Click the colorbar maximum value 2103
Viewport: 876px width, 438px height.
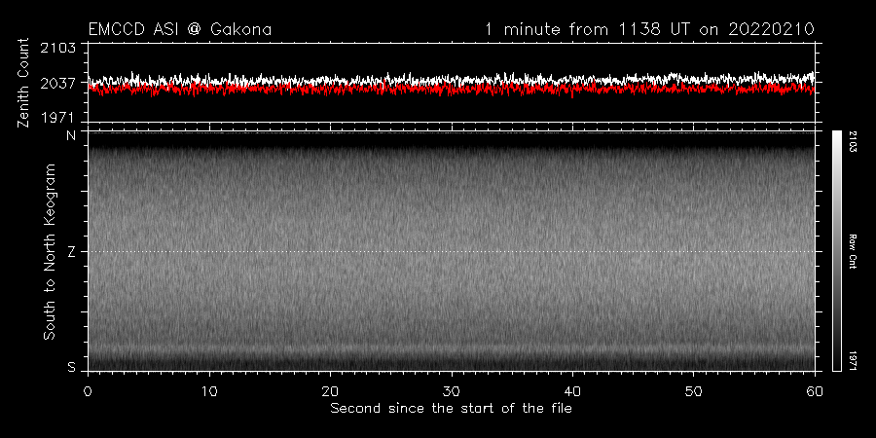pyautogui.click(x=853, y=143)
